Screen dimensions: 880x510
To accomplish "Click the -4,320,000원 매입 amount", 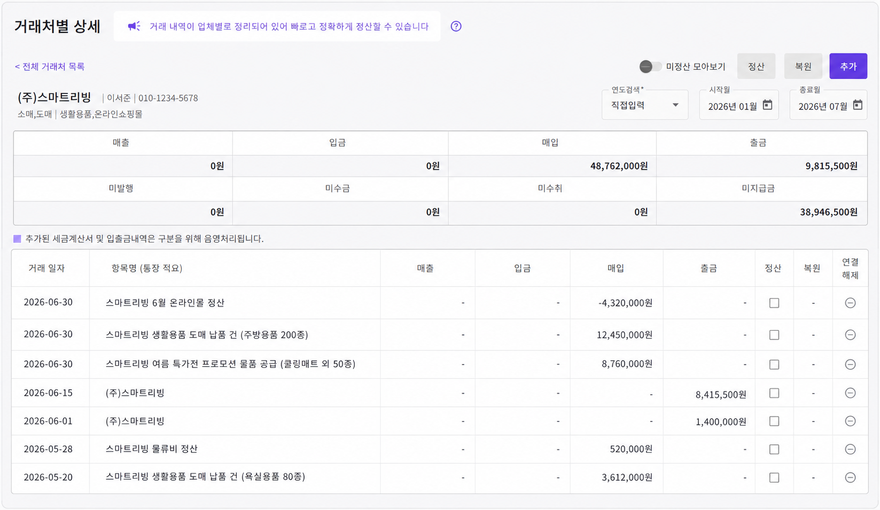I will [x=625, y=303].
